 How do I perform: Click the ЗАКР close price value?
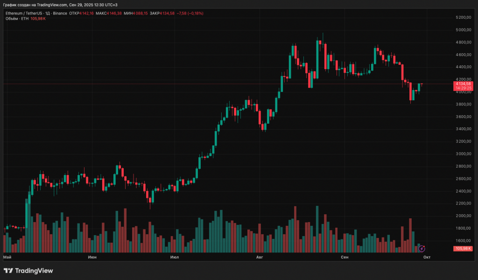click(167, 13)
